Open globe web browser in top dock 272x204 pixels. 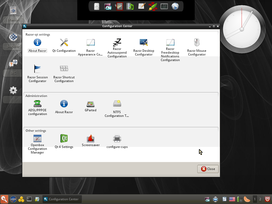(175, 7)
